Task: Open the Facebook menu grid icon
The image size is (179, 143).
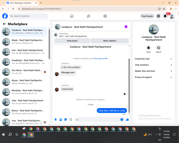Action: point(158,16)
